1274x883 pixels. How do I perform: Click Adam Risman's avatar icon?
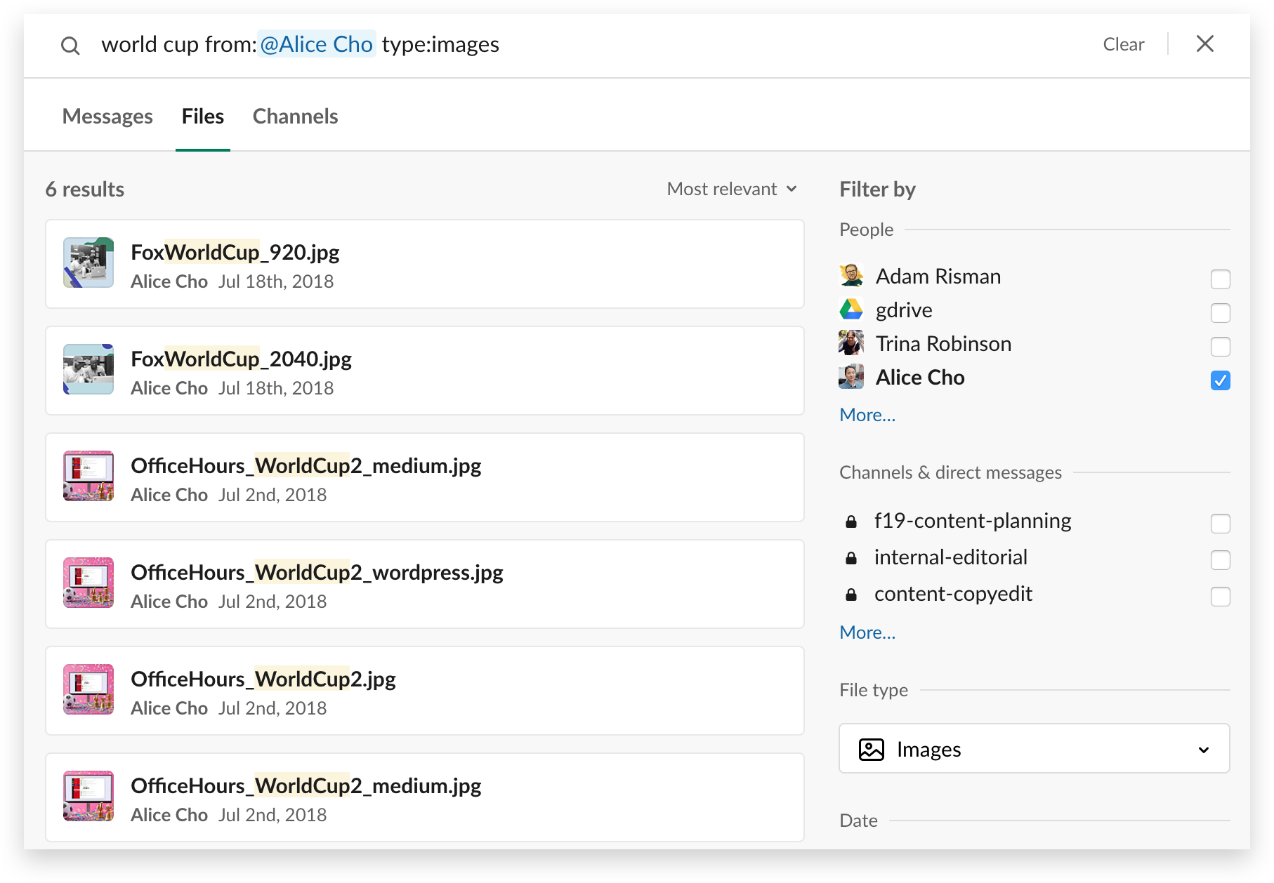pyautogui.click(x=851, y=276)
